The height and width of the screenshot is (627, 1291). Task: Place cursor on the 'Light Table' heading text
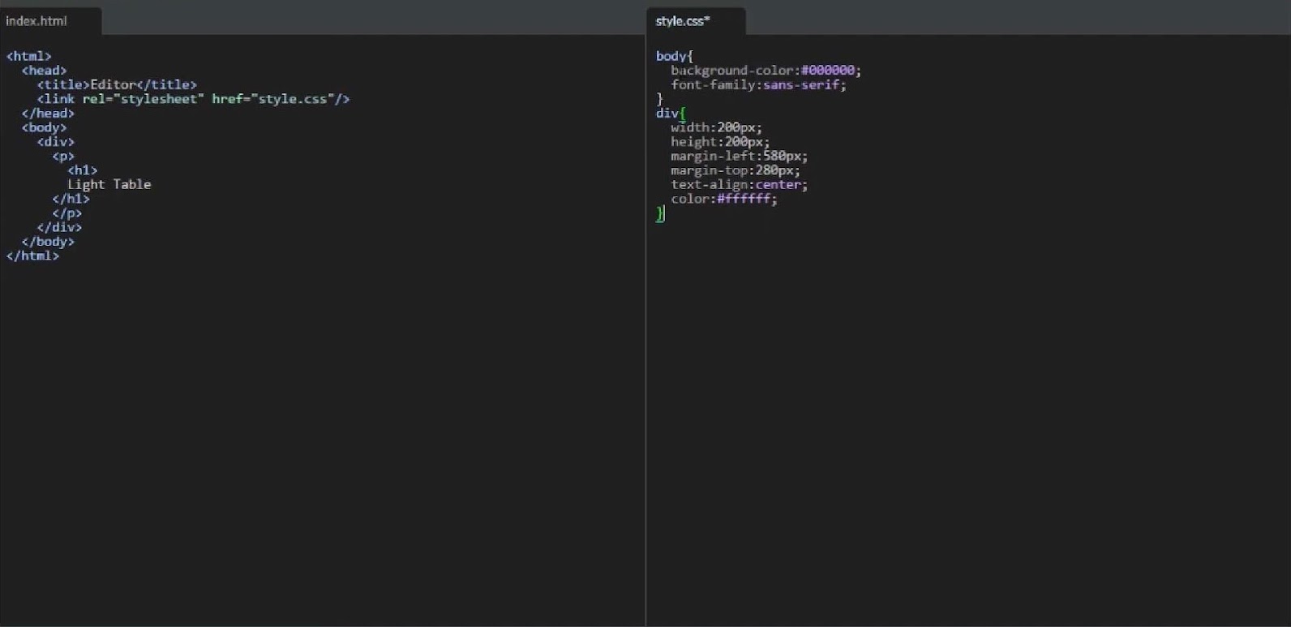109,184
